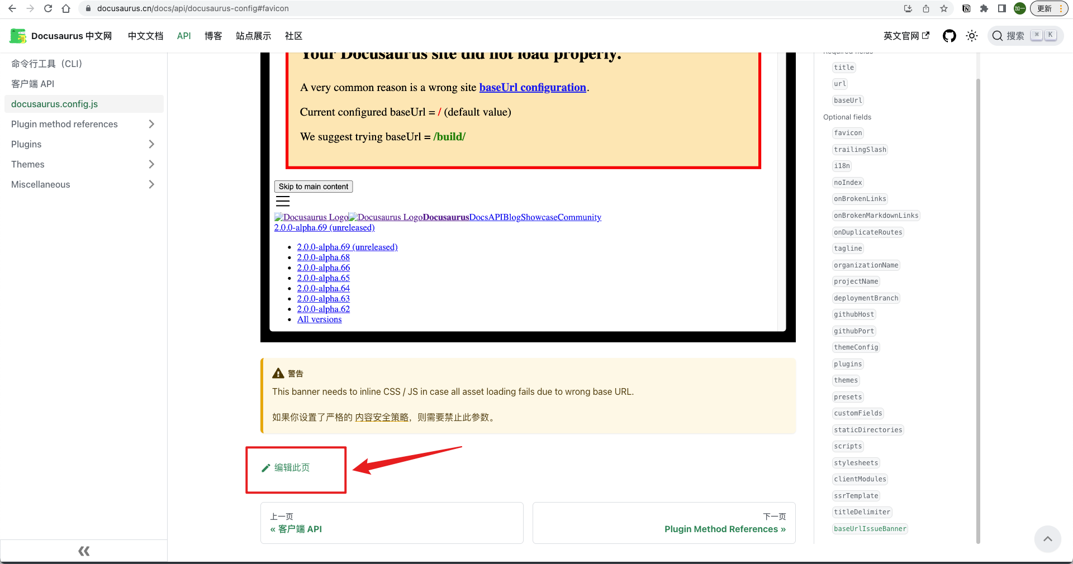Viewport: 1073px width, 564px height.
Task: Open 命令行工具（CLI）in the sidebar
Action: 84,64
